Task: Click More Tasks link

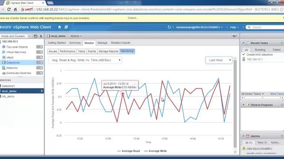Action: 277,94
